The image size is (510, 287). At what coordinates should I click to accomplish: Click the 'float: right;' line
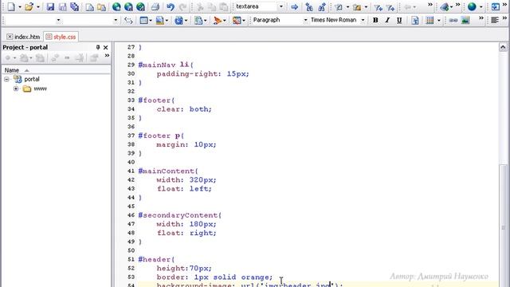[x=186, y=233]
